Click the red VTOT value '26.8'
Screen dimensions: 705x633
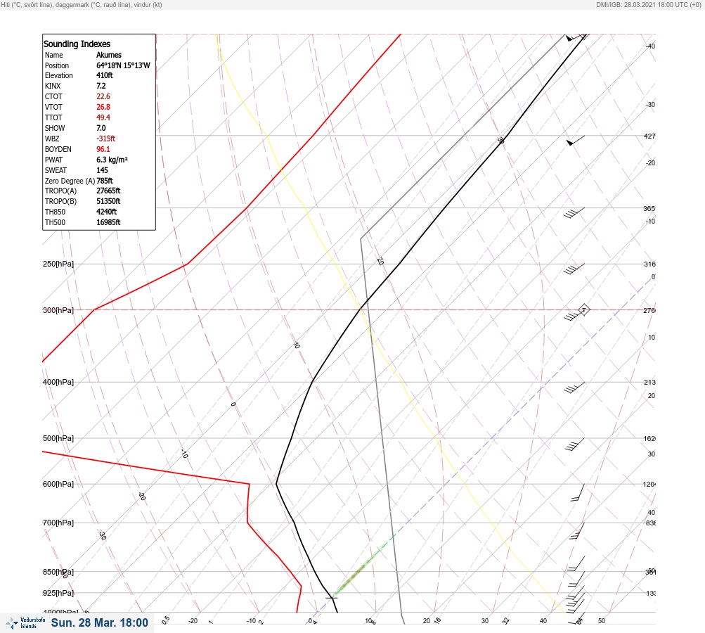103,107
